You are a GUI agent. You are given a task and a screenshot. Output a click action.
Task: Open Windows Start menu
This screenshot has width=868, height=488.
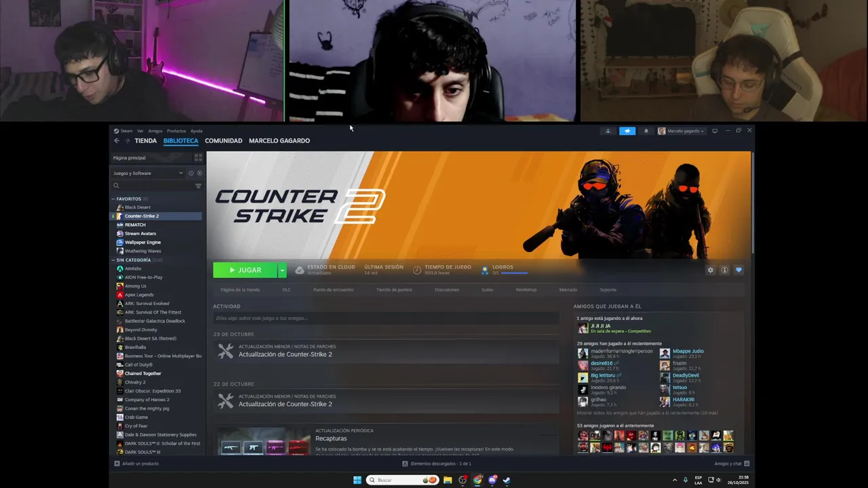click(x=357, y=480)
